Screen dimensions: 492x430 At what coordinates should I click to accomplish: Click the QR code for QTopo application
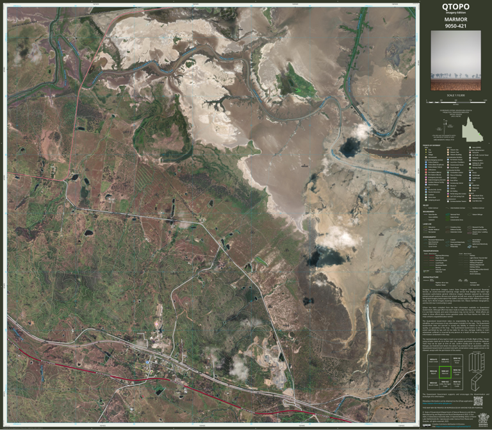click(x=477, y=401)
